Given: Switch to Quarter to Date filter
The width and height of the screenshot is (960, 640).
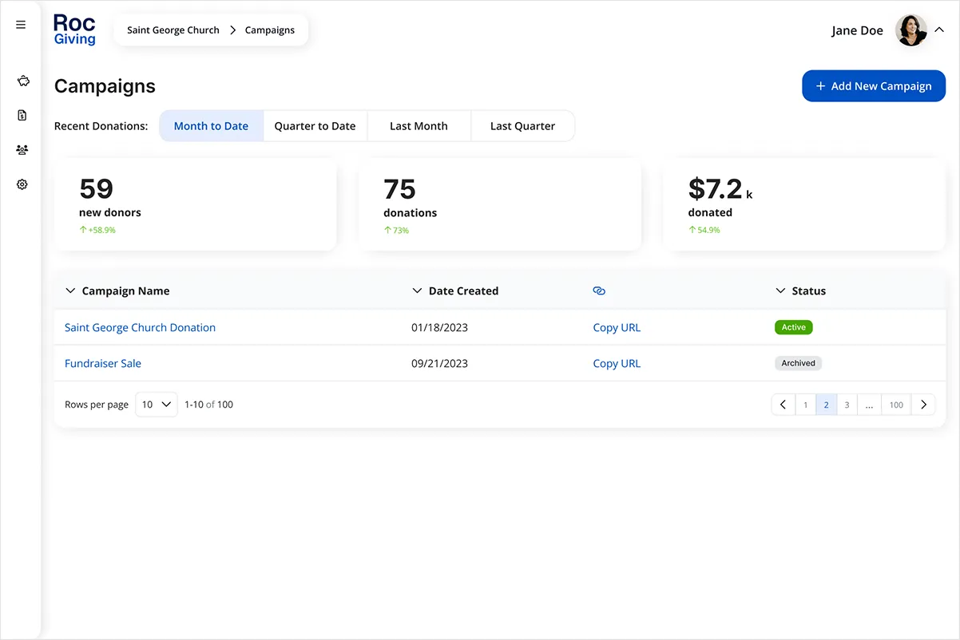Looking at the screenshot, I should point(315,126).
